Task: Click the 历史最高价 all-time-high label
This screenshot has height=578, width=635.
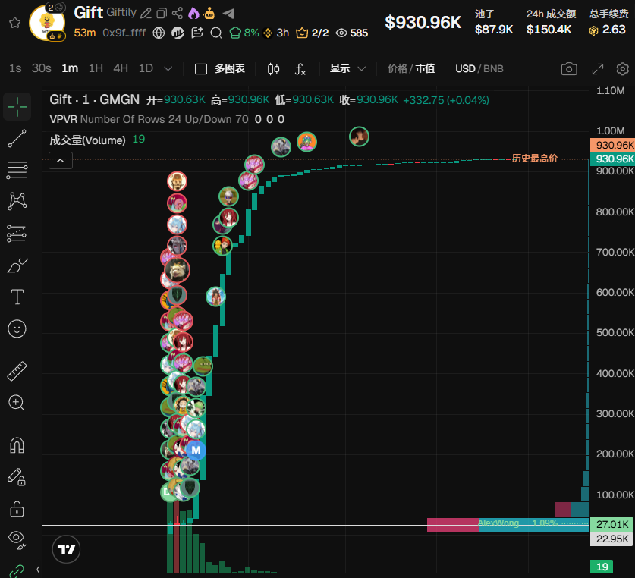Action: (535, 159)
